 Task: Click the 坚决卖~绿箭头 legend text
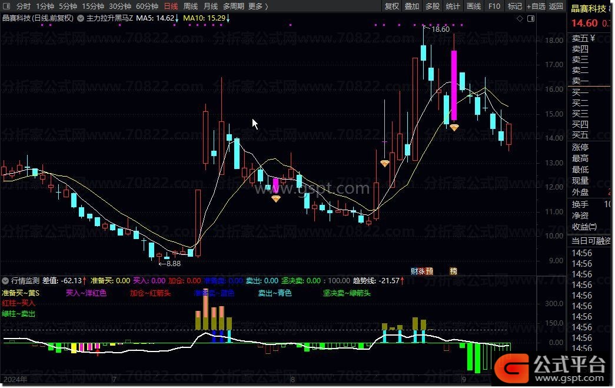click(x=347, y=293)
